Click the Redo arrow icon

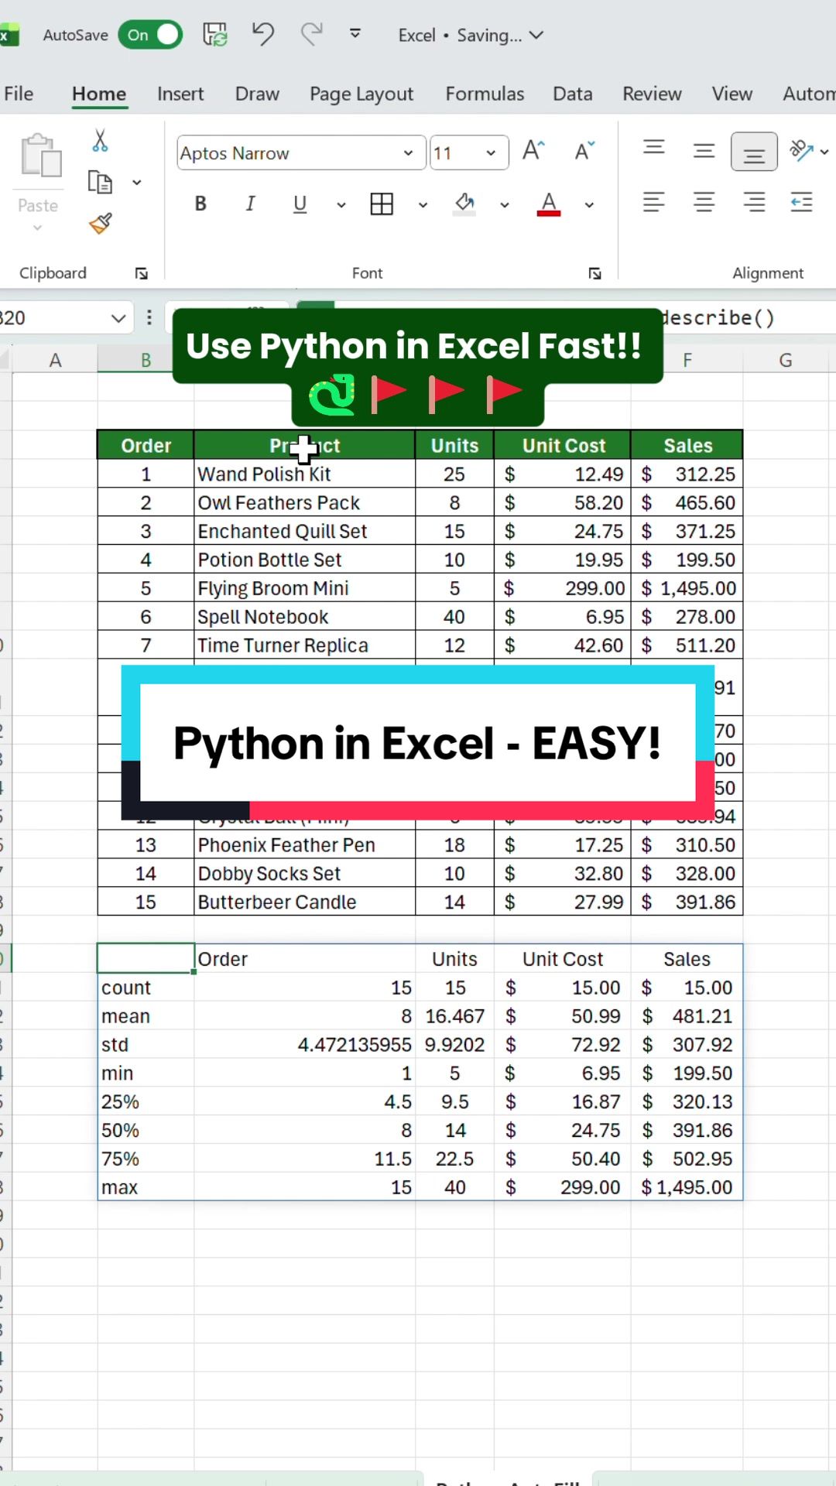click(x=311, y=34)
